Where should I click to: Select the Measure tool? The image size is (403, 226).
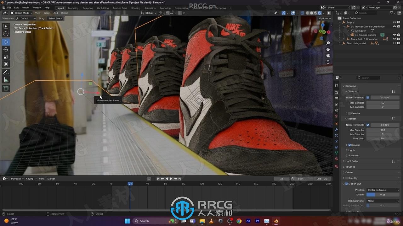[6, 80]
